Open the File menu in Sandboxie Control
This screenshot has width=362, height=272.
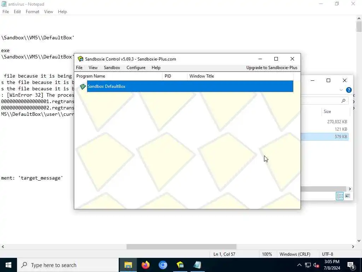[79, 68]
